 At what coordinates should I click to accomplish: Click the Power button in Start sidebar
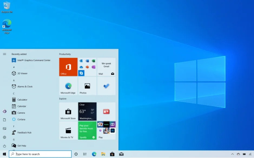5,146
